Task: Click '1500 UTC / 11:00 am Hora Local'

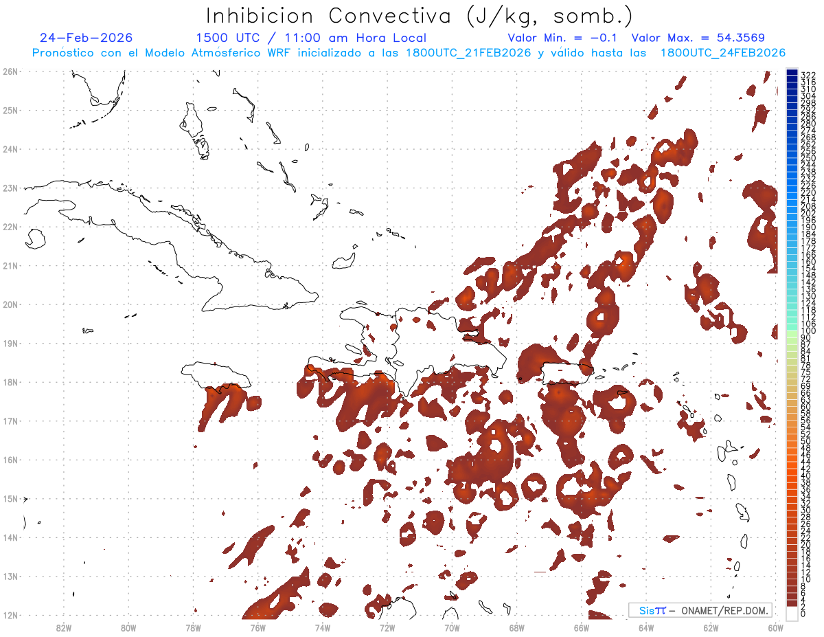Action: point(311,38)
